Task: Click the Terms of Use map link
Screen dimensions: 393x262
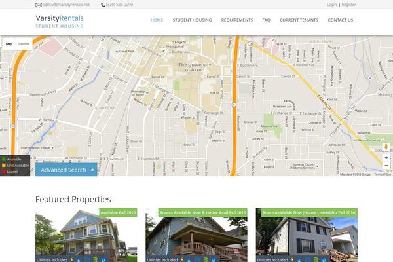Action: (383, 174)
